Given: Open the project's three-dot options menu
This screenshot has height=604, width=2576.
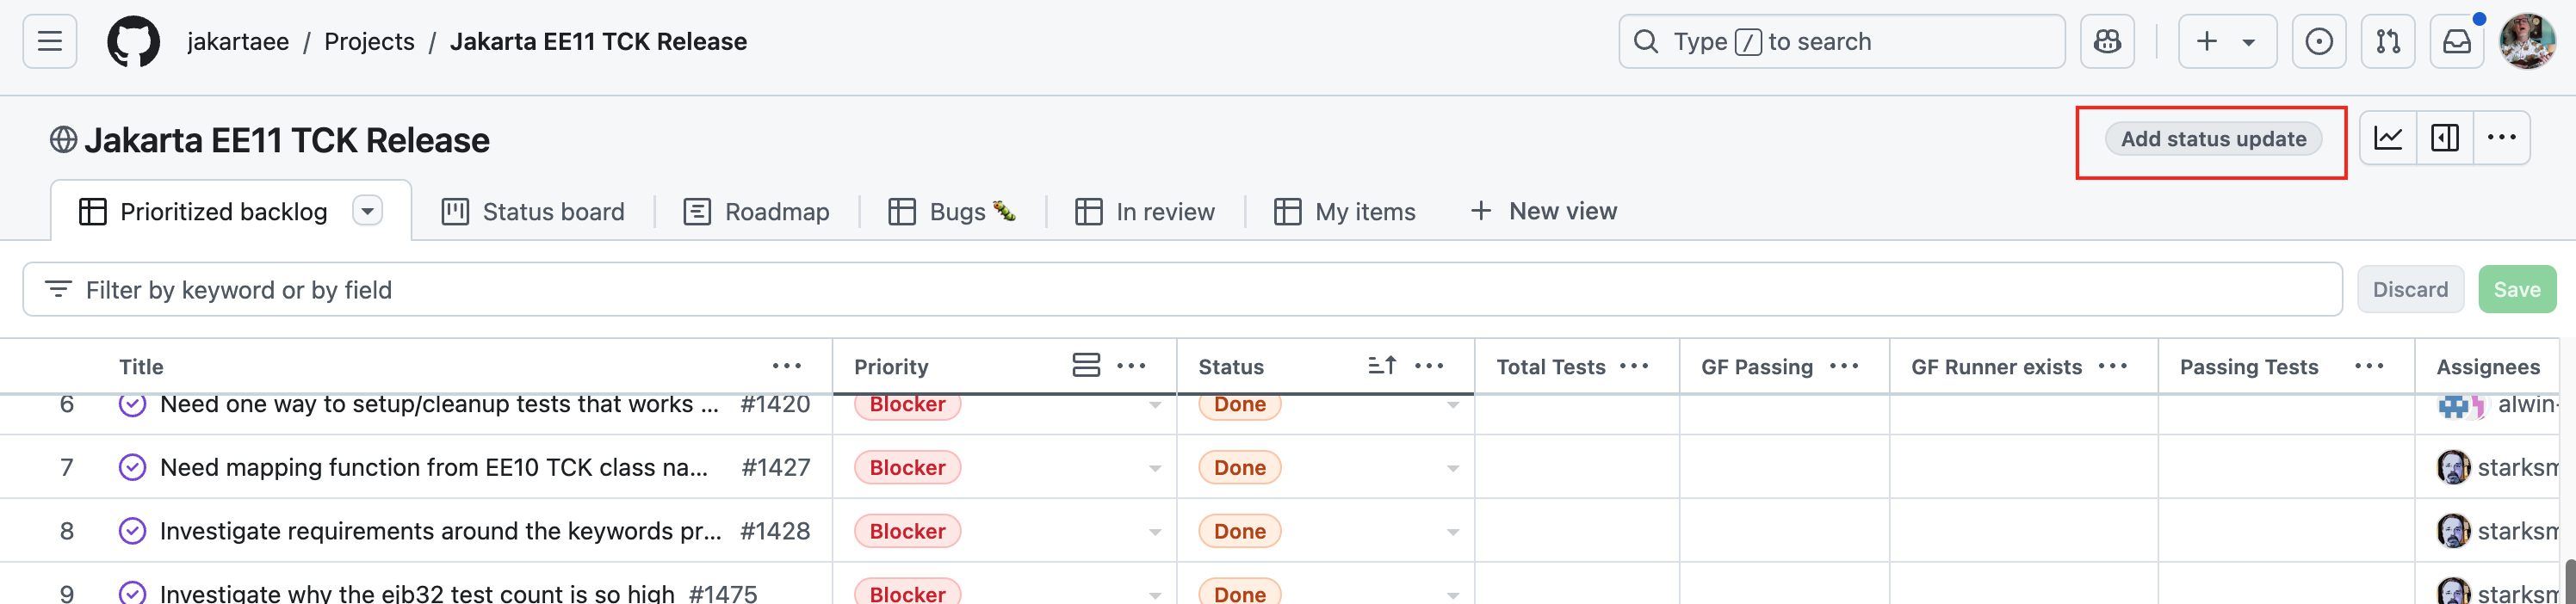Looking at the screenshot, I should [2501, 138].
